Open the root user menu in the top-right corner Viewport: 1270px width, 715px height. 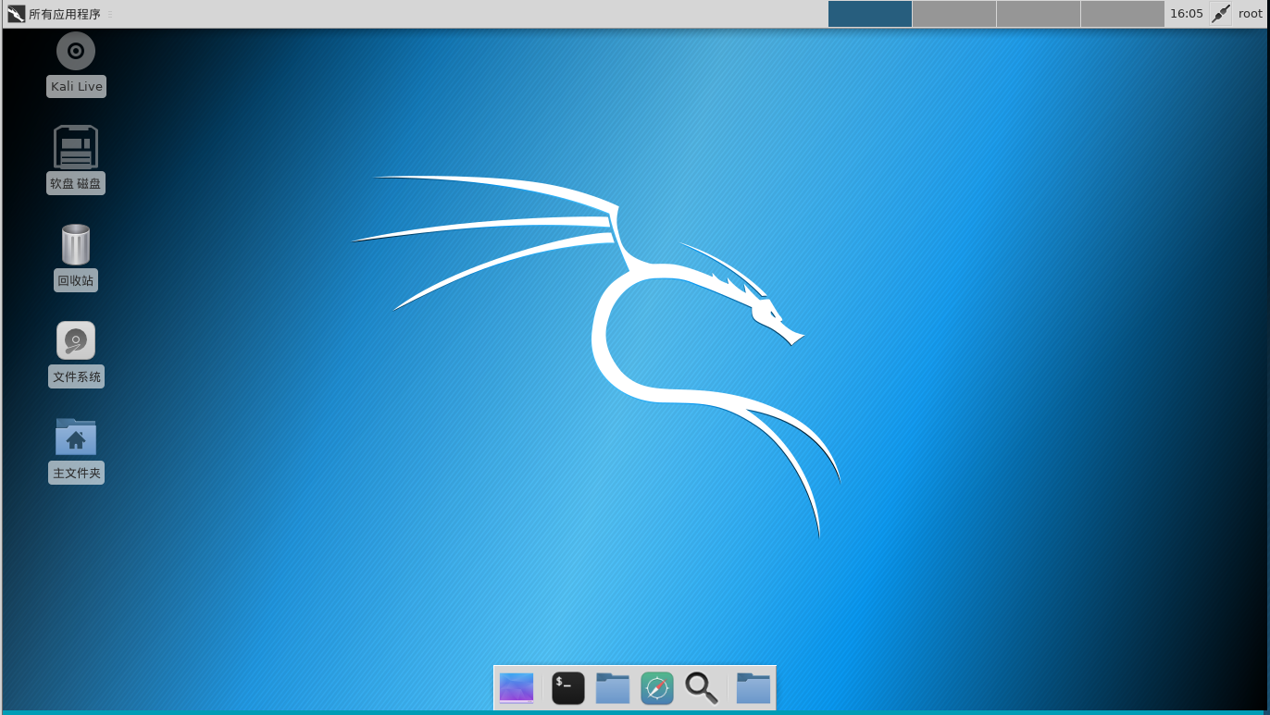[1250, 13]
